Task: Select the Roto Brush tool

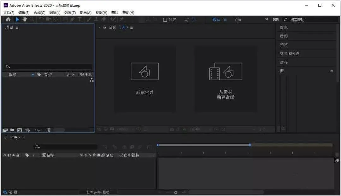Action: (113, 20)
